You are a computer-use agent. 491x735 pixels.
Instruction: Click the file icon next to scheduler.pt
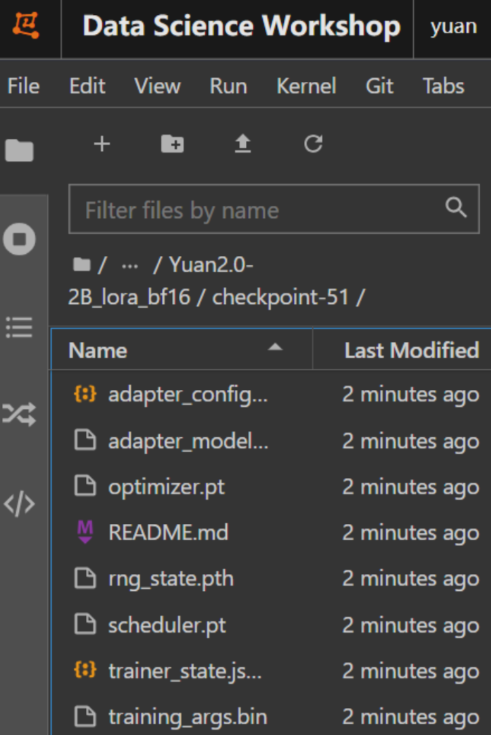coord(85,625)
